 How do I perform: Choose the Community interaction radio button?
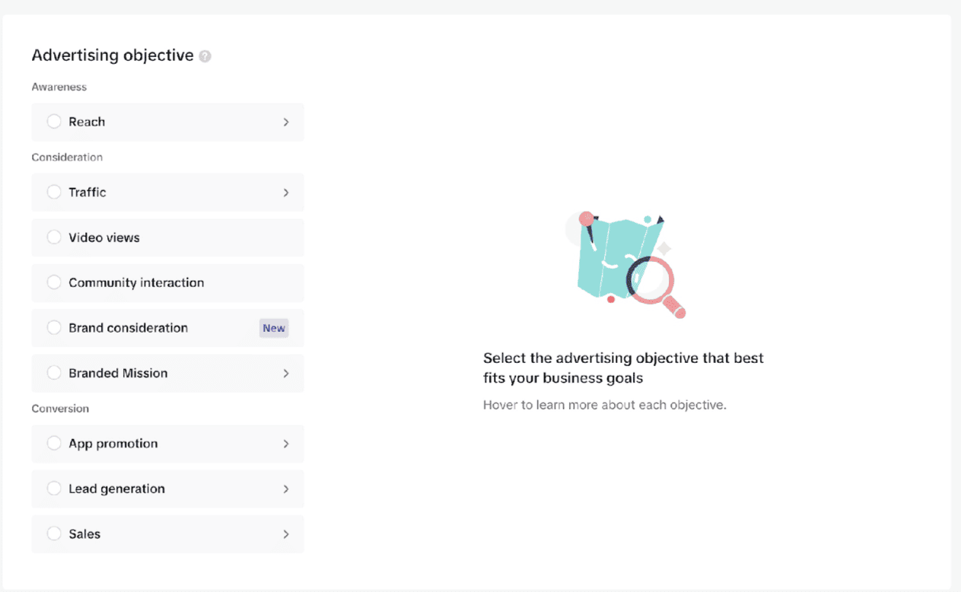click(x=54, y=282)
